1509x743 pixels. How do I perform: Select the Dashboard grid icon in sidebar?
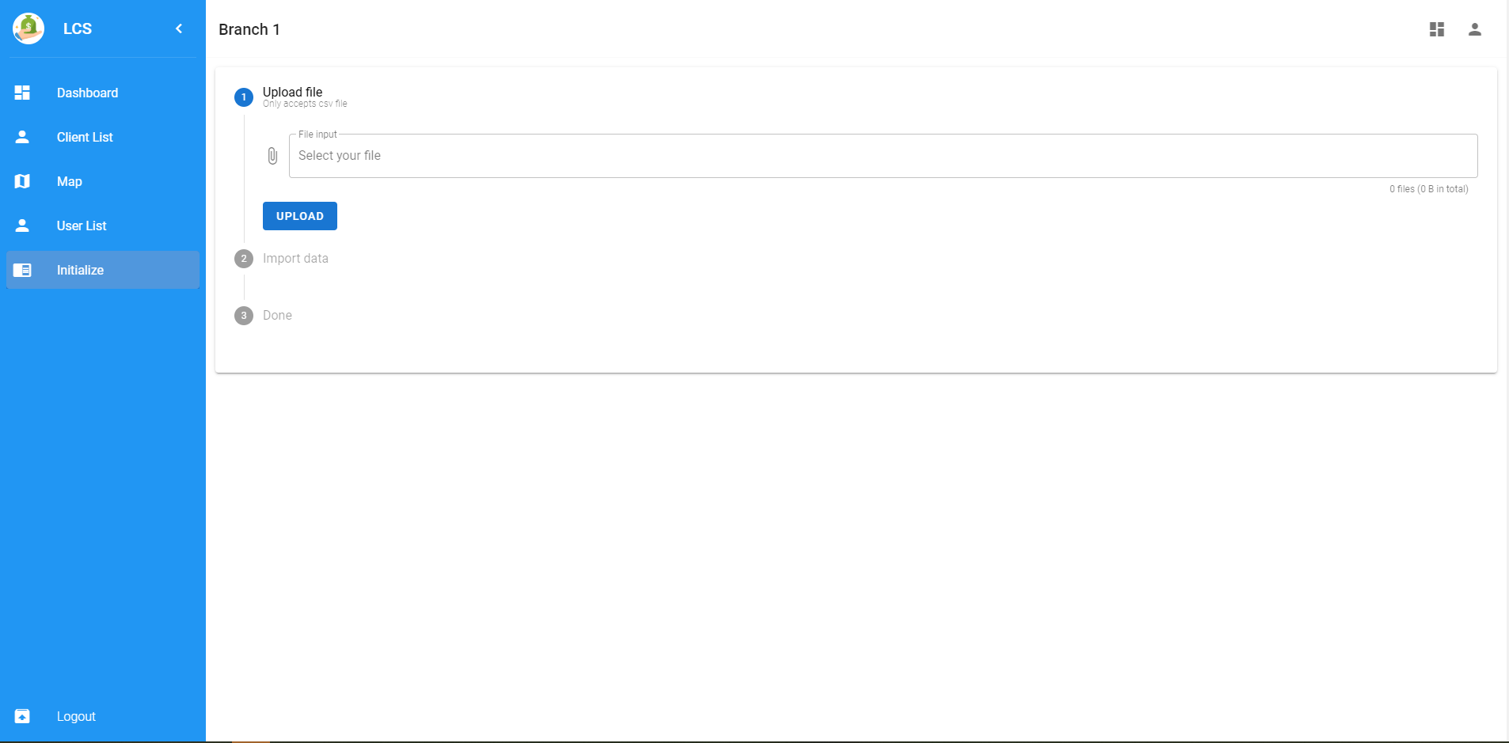[22, 93]
